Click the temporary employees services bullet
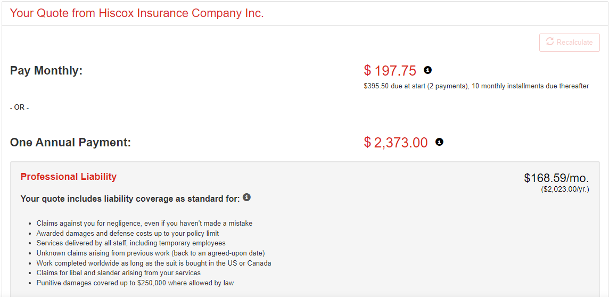The image size is (609, 297). pyautogui.click(x=131, y=243)
